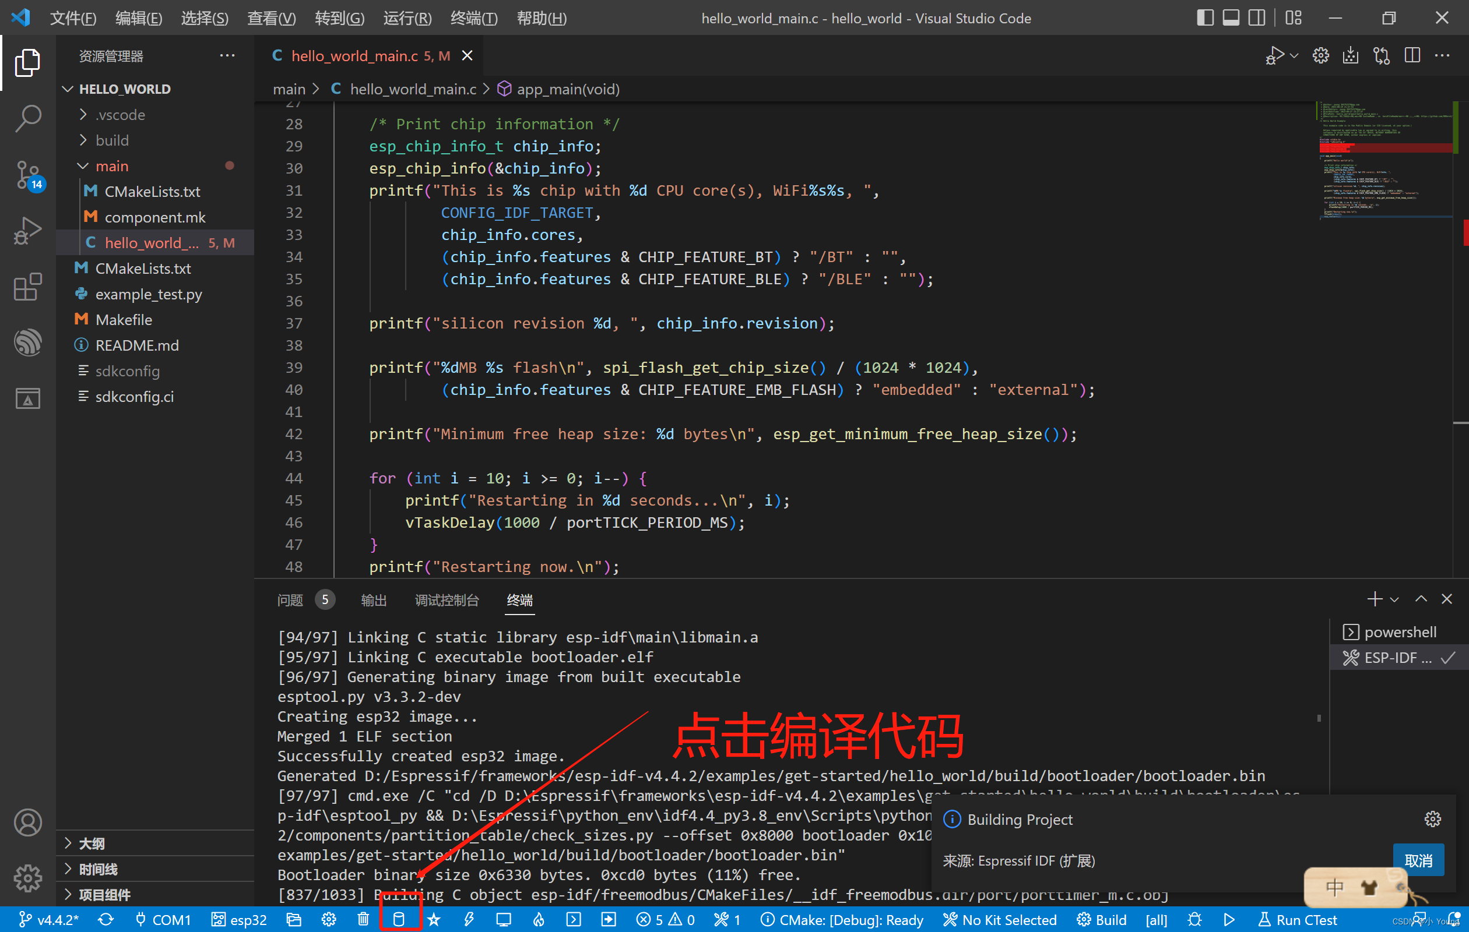Open the Source Control view with 14 changes
The image size is (1469, 932).
coord(27,175)
